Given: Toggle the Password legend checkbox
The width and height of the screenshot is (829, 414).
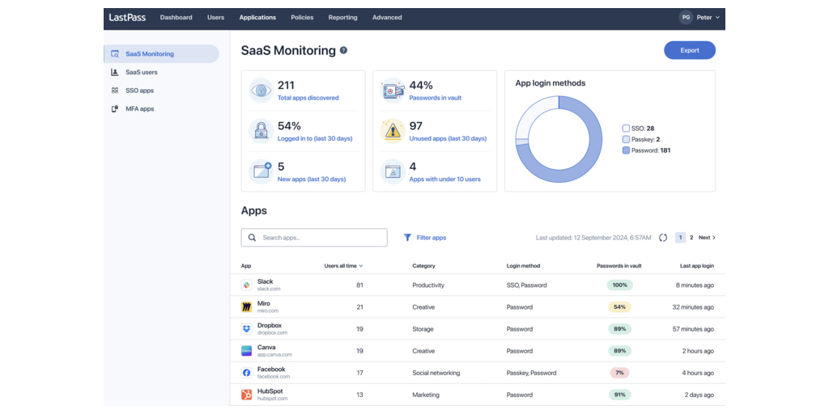Looking at the screenshot, I should coord(626,150).
